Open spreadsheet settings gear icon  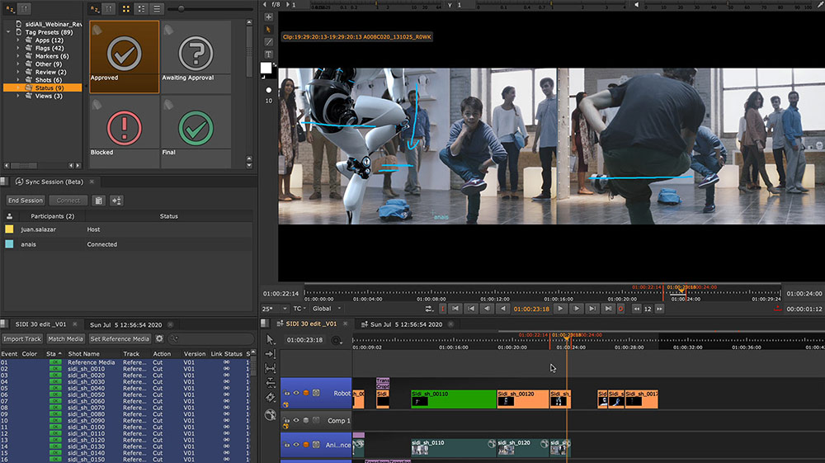159,338
